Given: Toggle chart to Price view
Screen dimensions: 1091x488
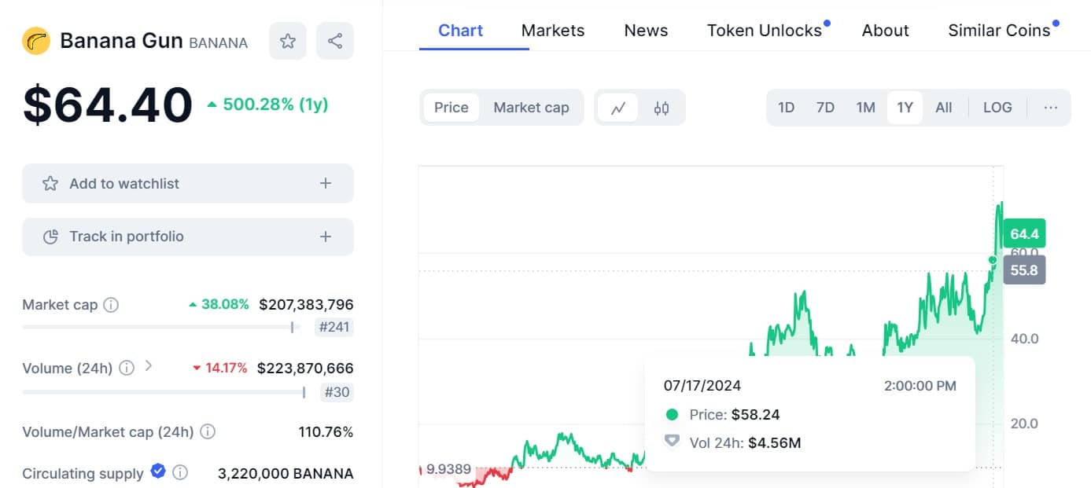Looking at the screenshot, I should 452,108.
